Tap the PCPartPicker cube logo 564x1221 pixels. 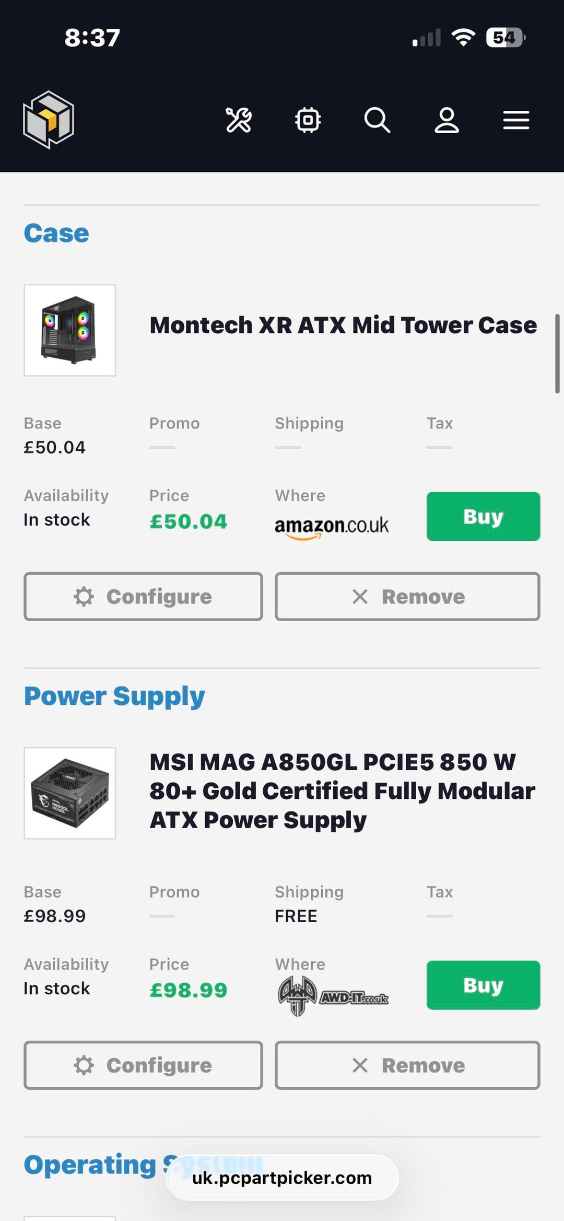pos(49,120)
